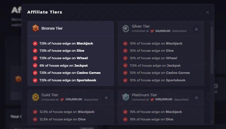Screen dimensions: 226x129
Task: Click the Platinum Tier badge icon
Action: 126,97
